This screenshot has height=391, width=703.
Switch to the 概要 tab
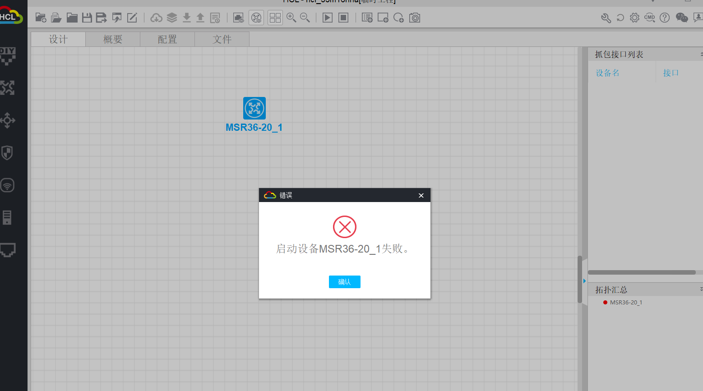coord(113,39)
